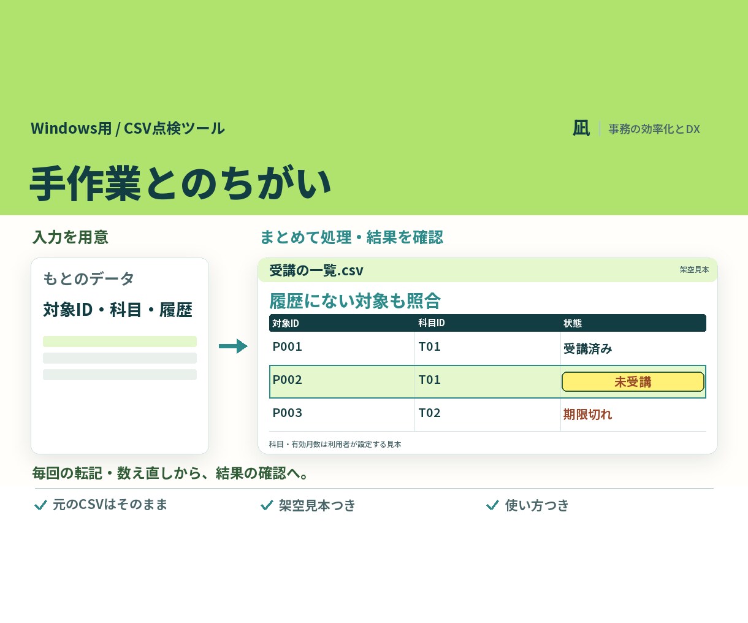Image resolution: width=748 pixels, height=623 pixels.
Task: Click the 凪 logo mark
Action: pos(581,128)
